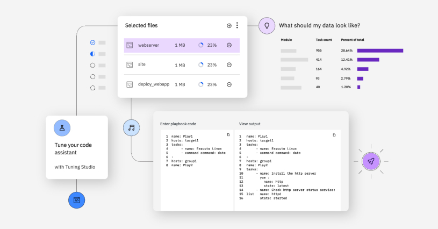Image resolution: width=438 pixels, height=229 pixels.
Task: Open the three-dot menu in Selected files
Action: click(x=237, y=25)
